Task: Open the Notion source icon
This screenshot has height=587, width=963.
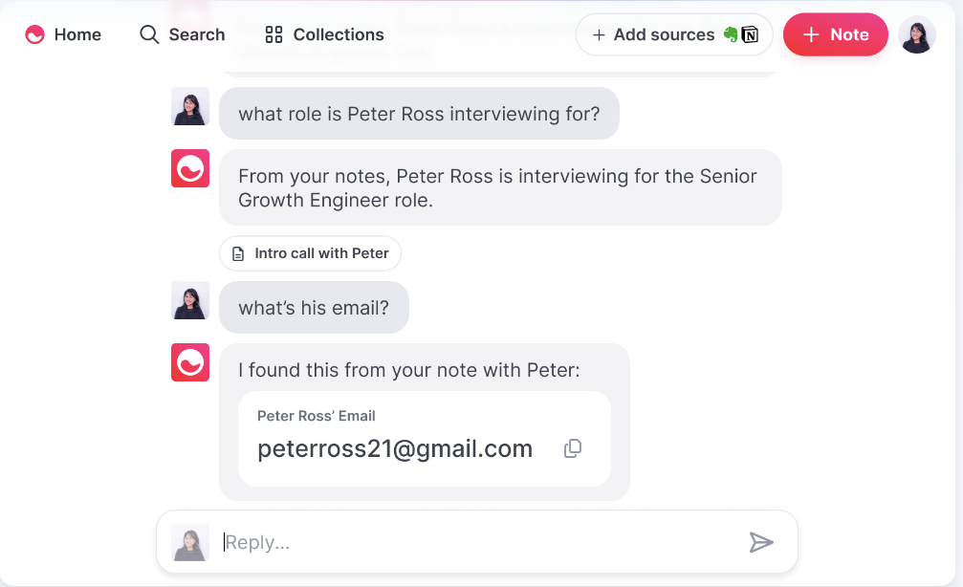Action: (750, 34)
